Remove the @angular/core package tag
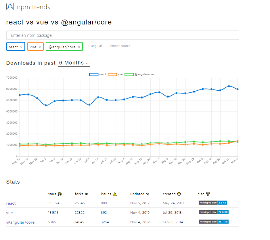270x240 pixels. pyautogui.click(x=79, y=47)
